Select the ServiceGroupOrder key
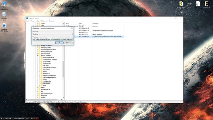 (x=46, y=51)
